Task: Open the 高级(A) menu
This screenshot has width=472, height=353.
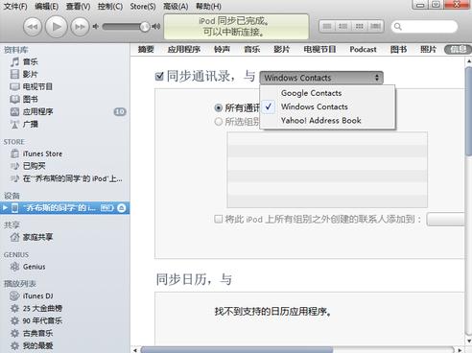Action: [176, 7]
